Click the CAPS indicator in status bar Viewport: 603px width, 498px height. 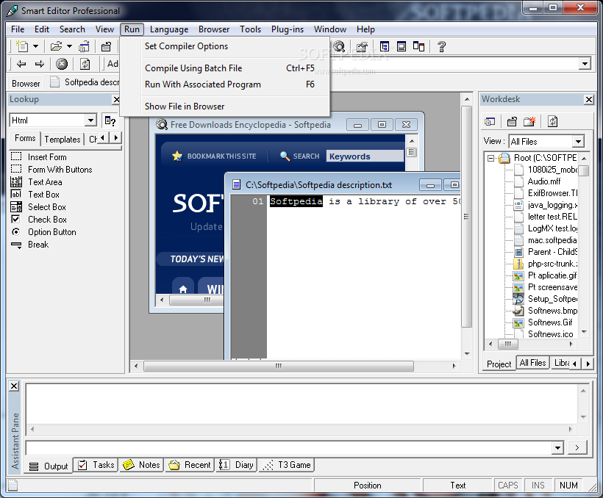pos(508,486)
